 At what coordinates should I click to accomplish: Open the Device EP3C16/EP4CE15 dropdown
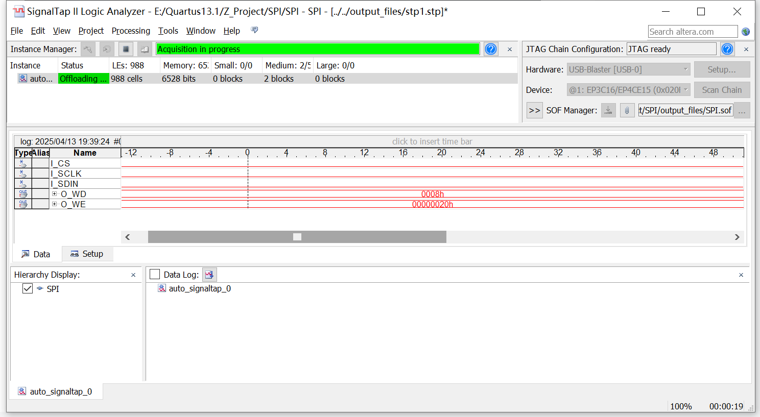[629, 90]
